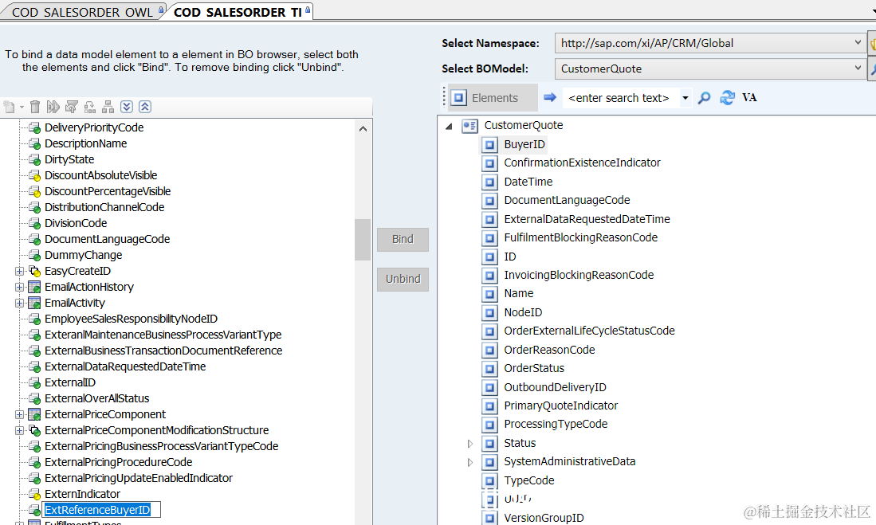
Task: Click the refresh icon in BO browser toolbar
Action: 727,98
